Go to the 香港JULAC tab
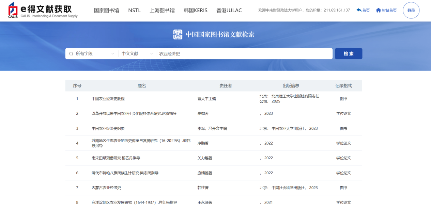Screen dimensions: 431x208 [229, 11]
